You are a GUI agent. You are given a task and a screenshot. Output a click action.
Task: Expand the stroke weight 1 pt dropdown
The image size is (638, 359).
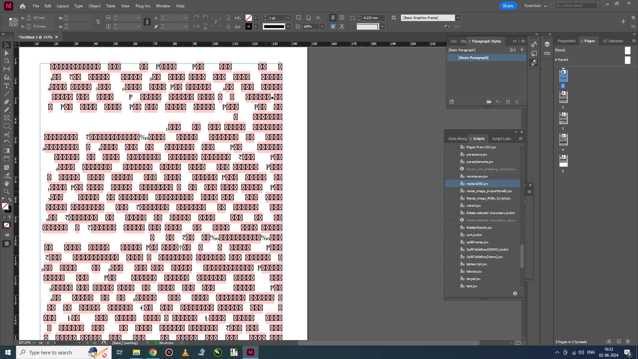(288, 18)
